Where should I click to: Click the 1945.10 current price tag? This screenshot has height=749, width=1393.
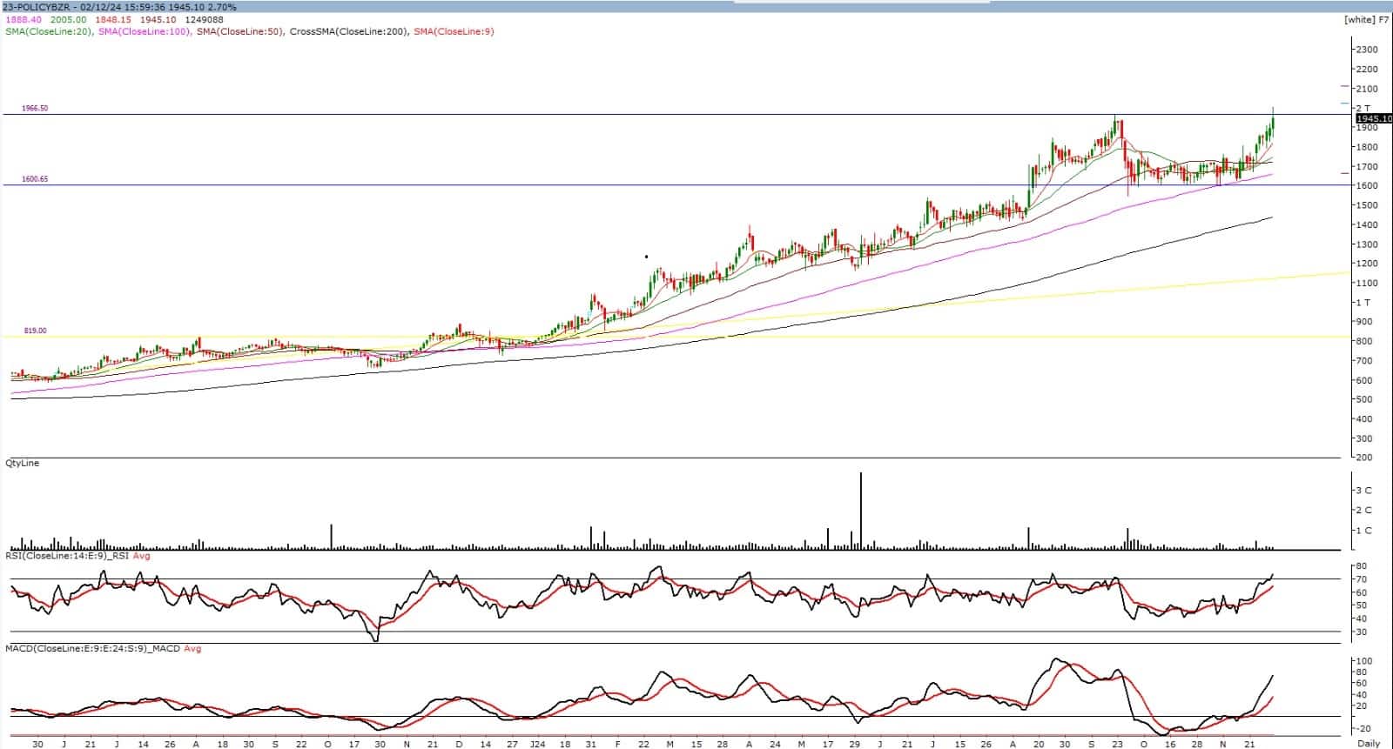pos(1374,118)
